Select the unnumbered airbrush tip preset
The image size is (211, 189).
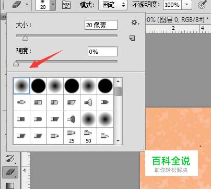coord(105,136)
